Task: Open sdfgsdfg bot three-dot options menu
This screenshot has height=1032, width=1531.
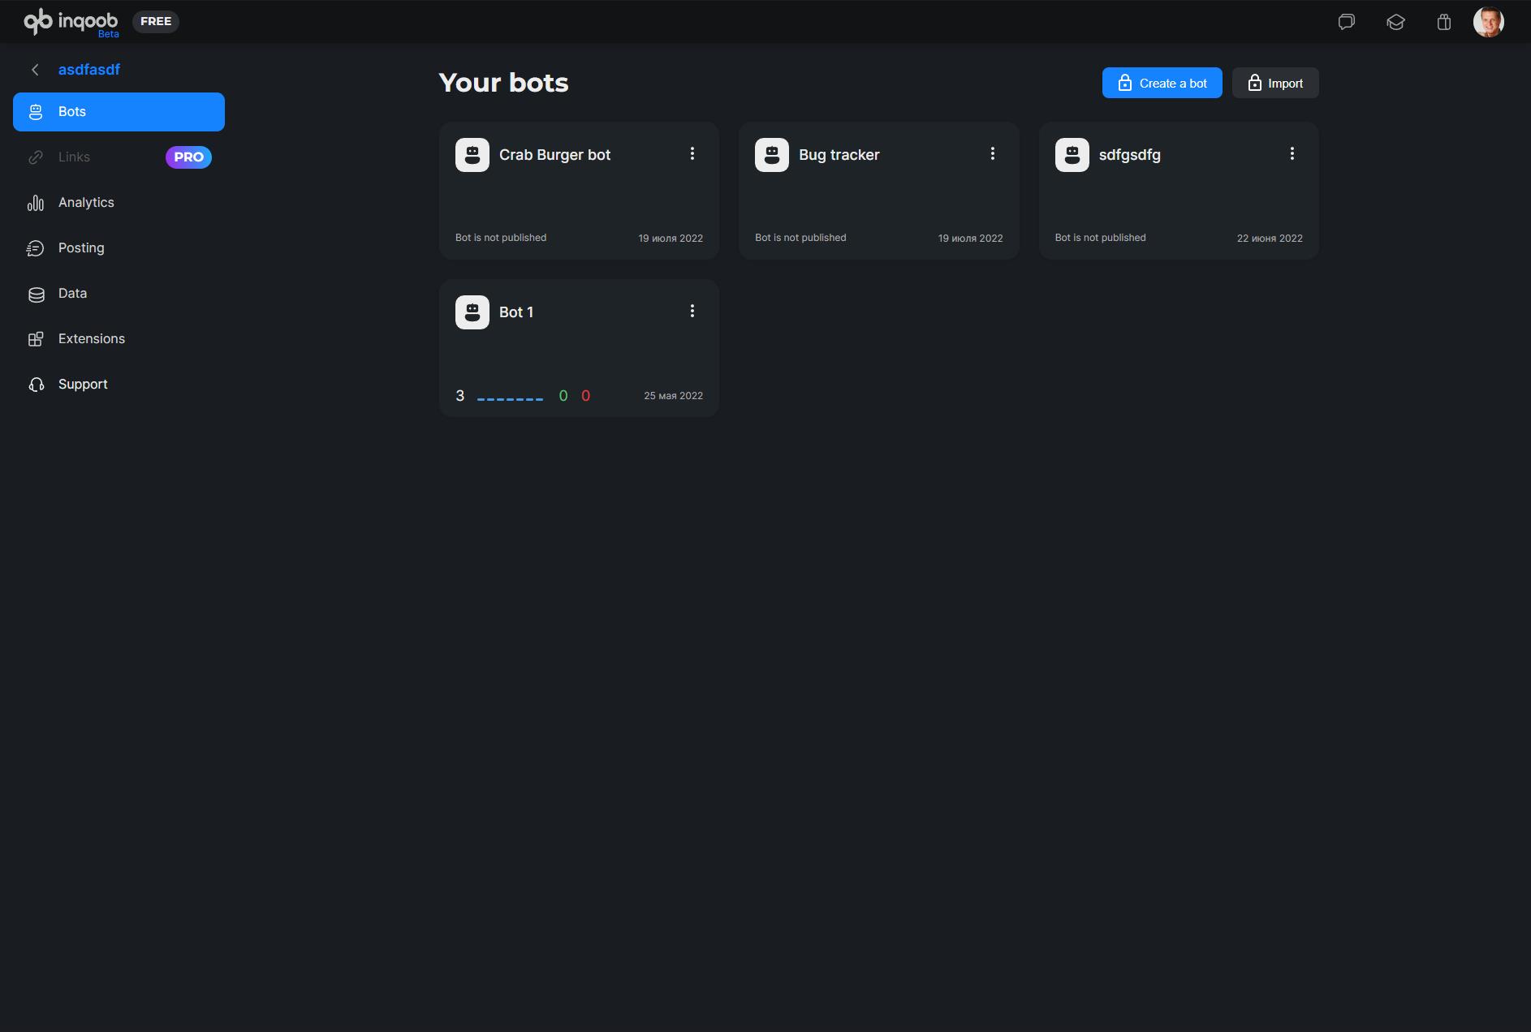Action: tap(1292, 153)
